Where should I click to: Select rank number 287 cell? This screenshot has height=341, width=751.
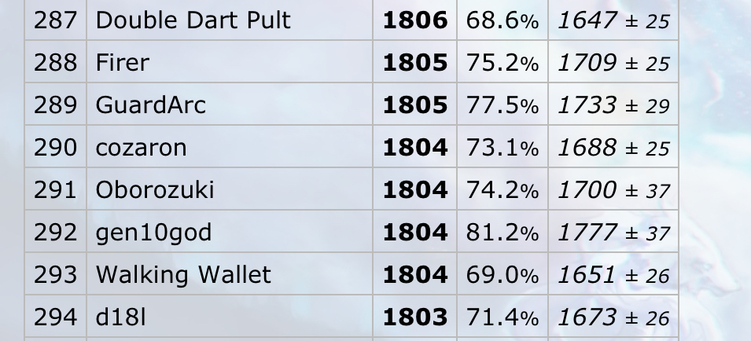click(56, 20)
